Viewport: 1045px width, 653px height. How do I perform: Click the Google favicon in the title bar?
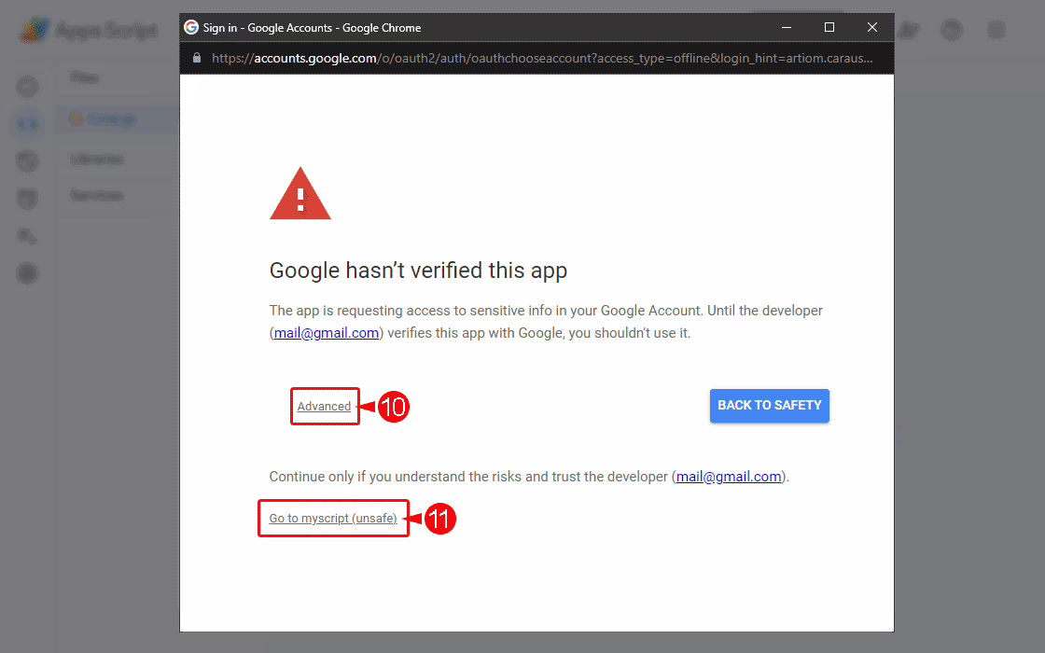(x=191, y=28)
